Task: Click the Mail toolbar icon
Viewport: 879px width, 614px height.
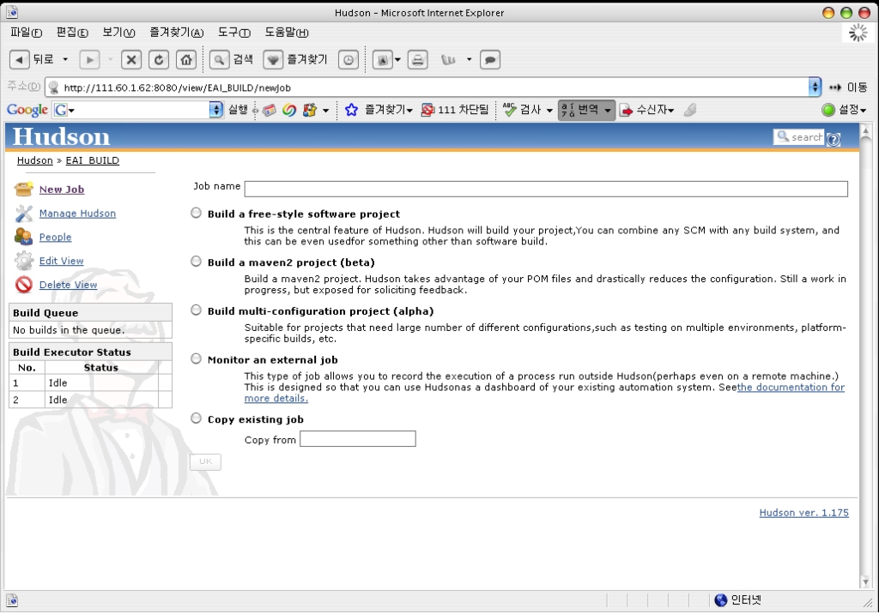Action: point(383,59)
